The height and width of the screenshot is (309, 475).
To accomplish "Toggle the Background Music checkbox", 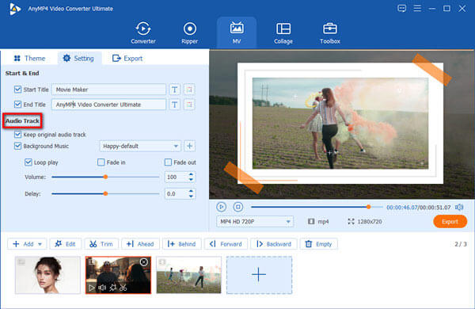I will 17,146.
